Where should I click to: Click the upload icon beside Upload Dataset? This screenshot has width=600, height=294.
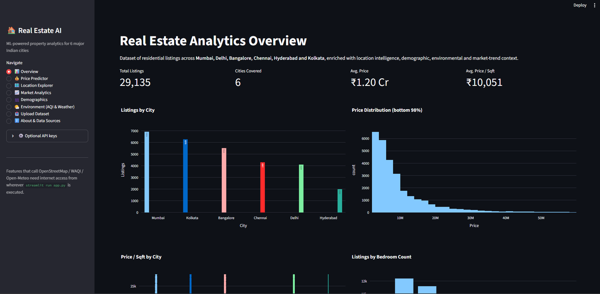click(x=17, y=114)
